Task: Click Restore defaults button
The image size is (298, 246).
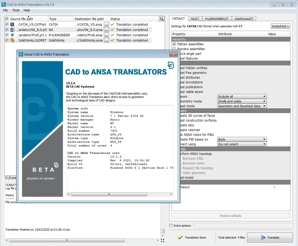Action: tap(231, 216)
